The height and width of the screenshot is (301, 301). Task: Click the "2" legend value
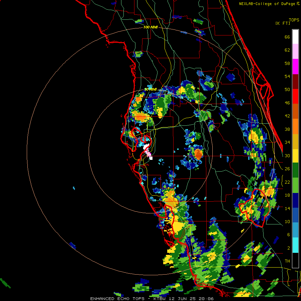tap(289, 248)
